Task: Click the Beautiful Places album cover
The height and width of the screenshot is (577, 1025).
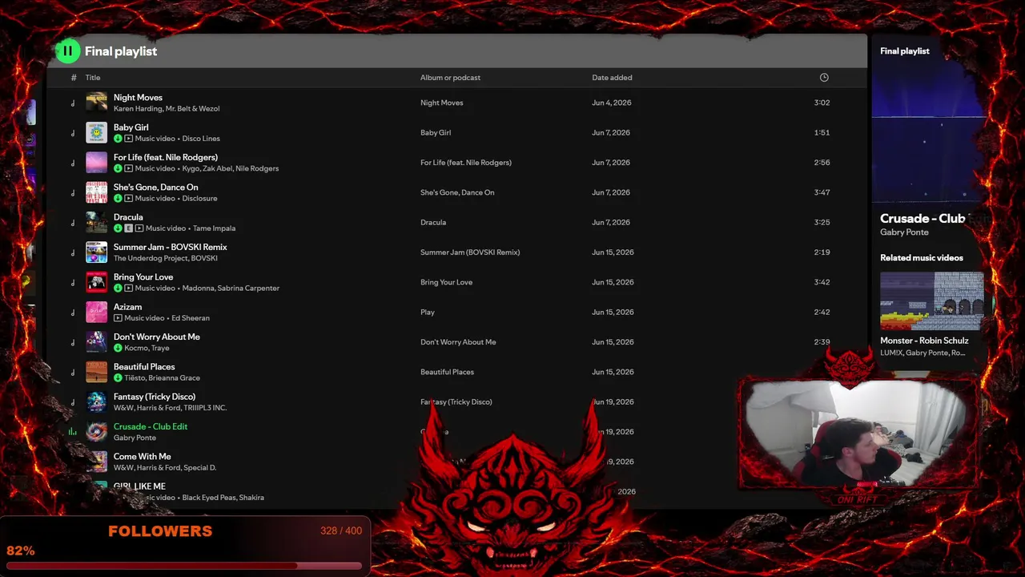Action: (96, 372)
